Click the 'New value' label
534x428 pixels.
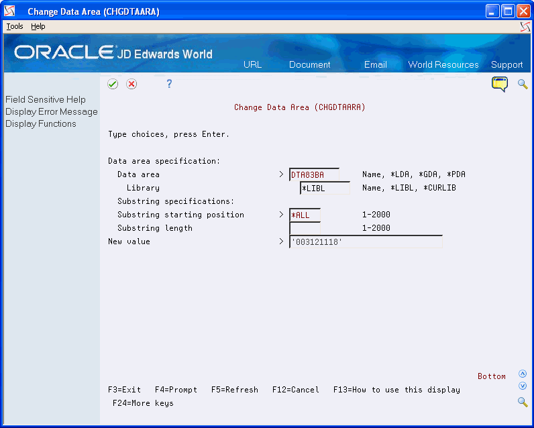click(129, 242)
